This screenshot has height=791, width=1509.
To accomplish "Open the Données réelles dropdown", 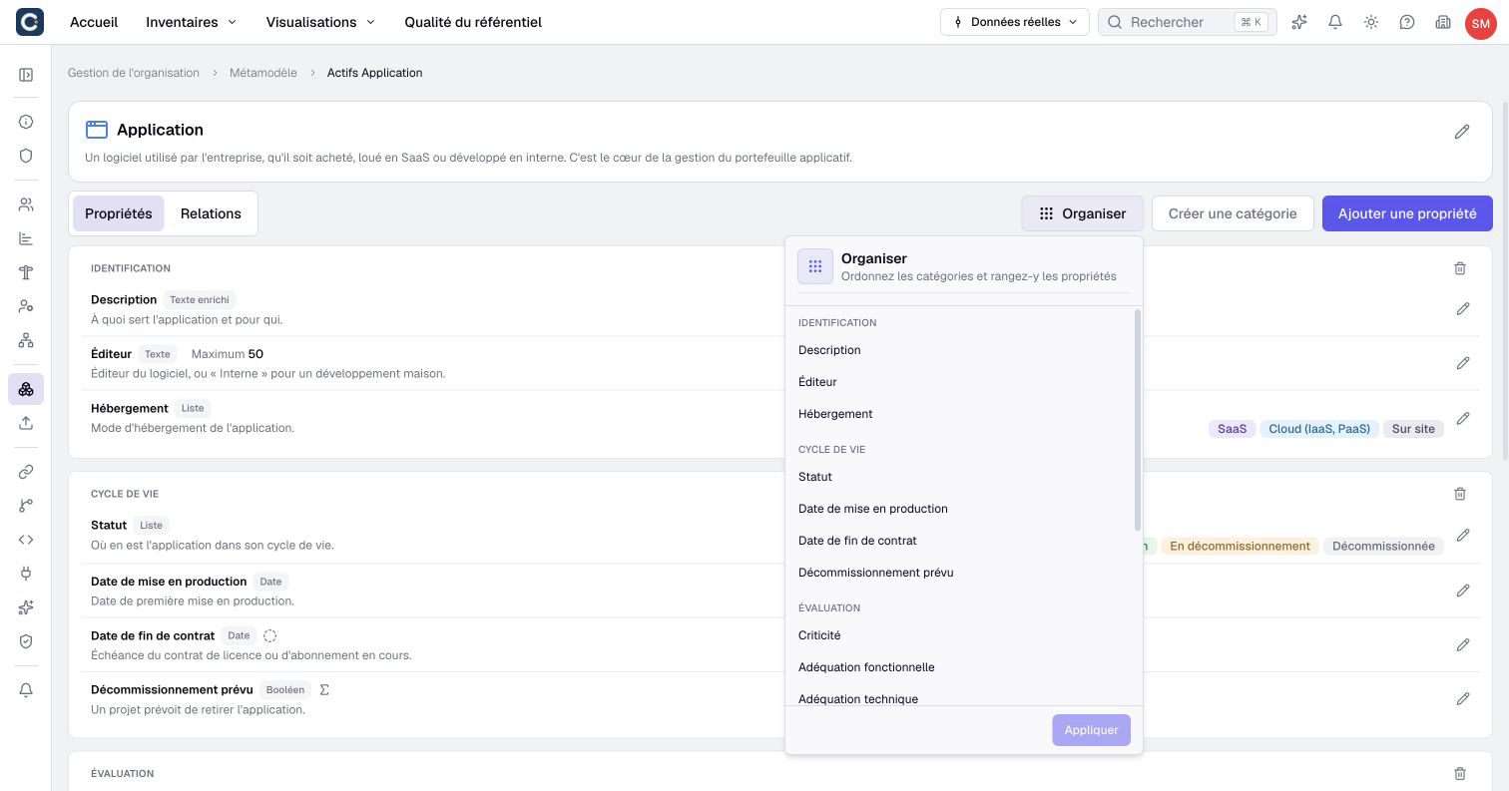I will [x=1015, y=22].
